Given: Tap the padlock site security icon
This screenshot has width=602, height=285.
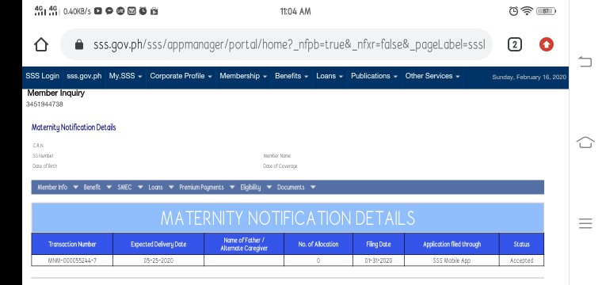Looking at the screenshot, I should (x=79, y=45).
